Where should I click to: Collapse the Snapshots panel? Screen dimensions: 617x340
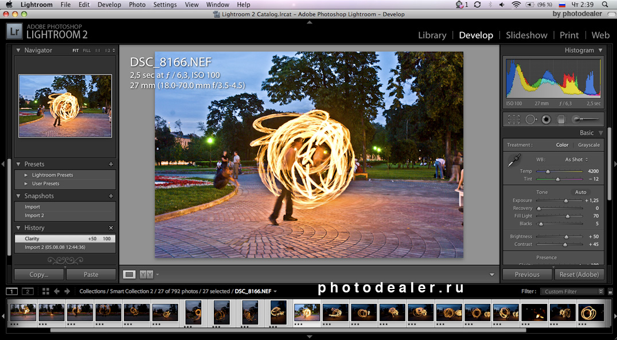click(x=18, y=196)
